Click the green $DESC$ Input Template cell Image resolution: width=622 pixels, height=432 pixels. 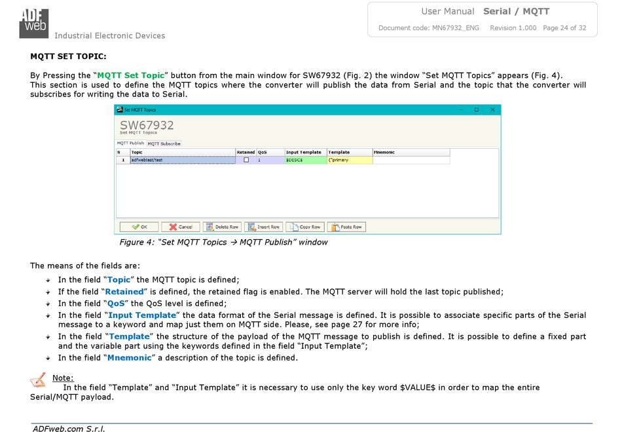point(305,160)
